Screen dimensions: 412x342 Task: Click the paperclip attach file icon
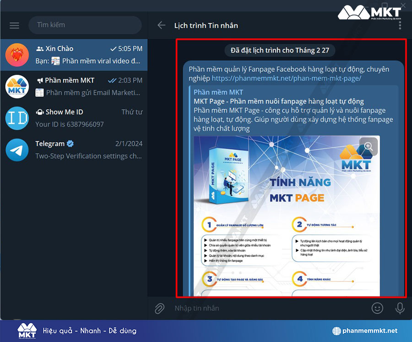(x=159, y=309)
